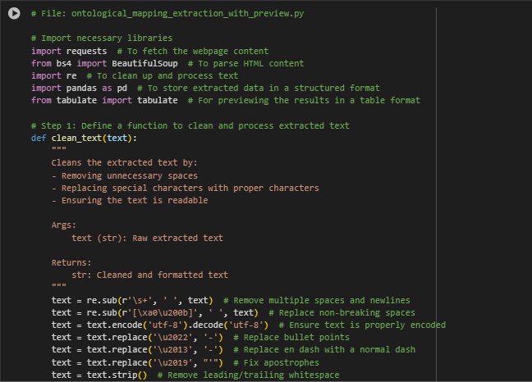Image resolution: width=532 pixels, height=382 pixels.
Task: Place cursor on 'import requests' line
Action: click(x=69, y=51)
